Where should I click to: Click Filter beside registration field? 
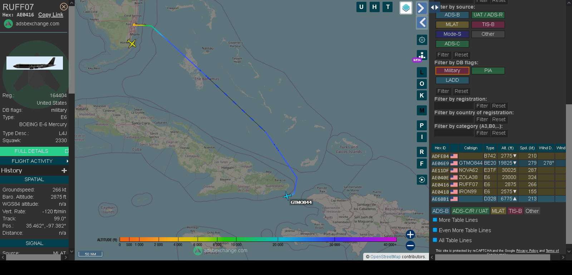click(482, 106)
